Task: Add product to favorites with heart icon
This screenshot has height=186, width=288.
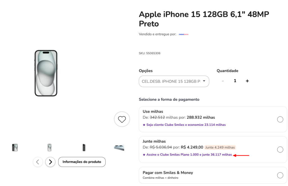Action: click(x=122, y=119)
